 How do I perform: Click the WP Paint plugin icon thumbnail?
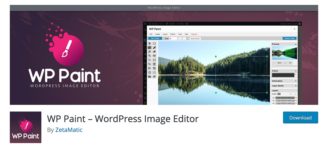point(26,127)
